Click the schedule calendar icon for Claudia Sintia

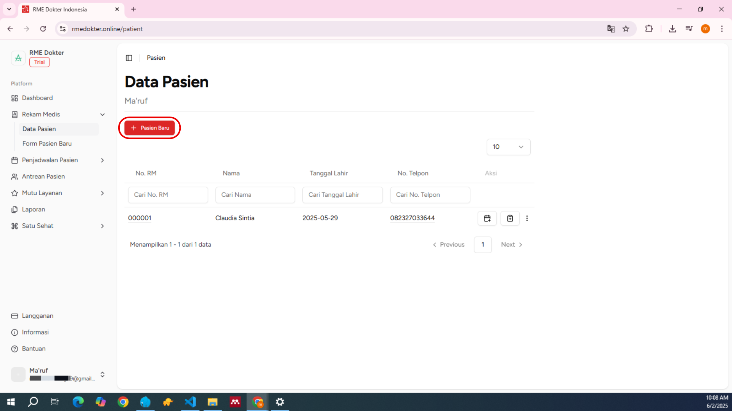[x=487, y=218]
